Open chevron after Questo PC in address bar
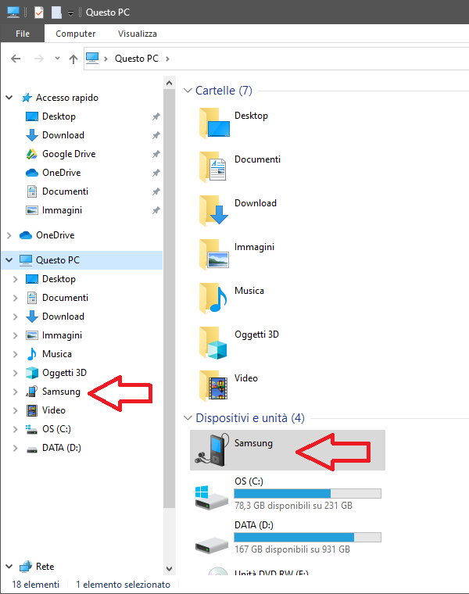The width and height of the screenshot is (469, 594). click(167, 59)
